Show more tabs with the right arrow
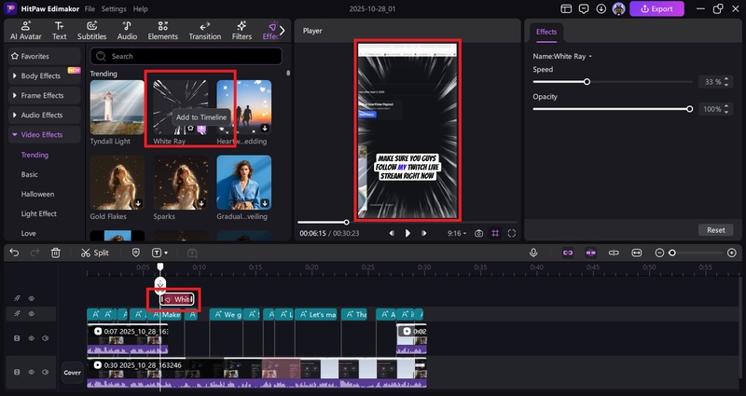 click(283, 31)
